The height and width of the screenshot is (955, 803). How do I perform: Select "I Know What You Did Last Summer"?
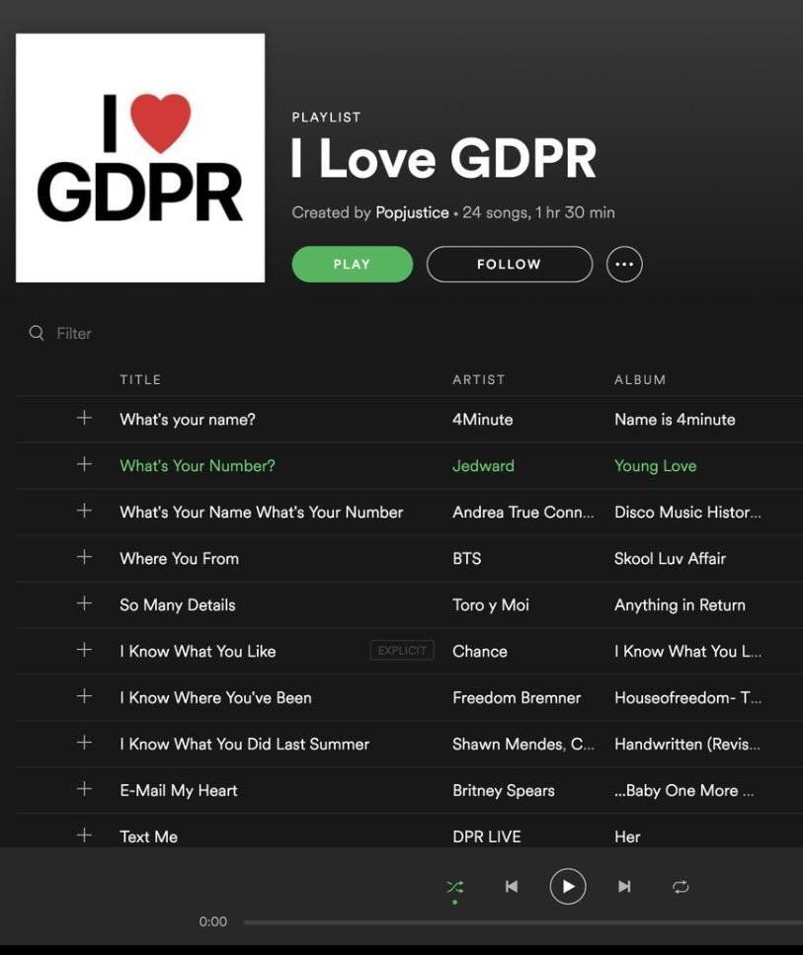(244, 744)
